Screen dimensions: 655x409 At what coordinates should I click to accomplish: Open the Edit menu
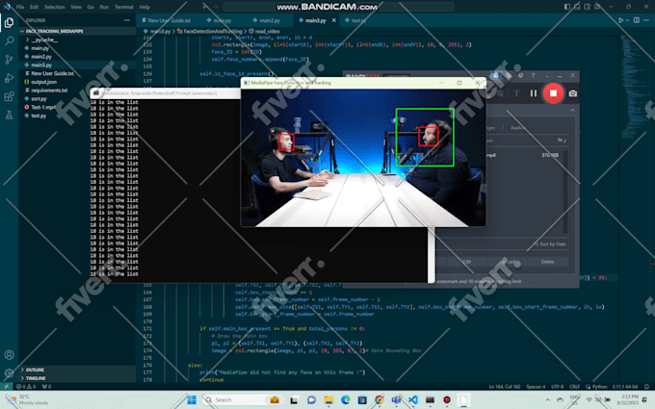(x=35, y=7)
